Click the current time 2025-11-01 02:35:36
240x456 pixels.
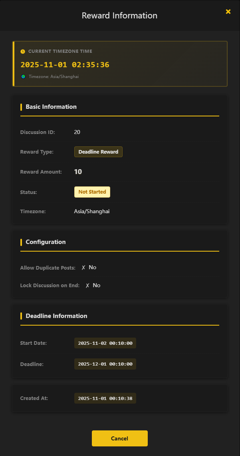point(65,65)
